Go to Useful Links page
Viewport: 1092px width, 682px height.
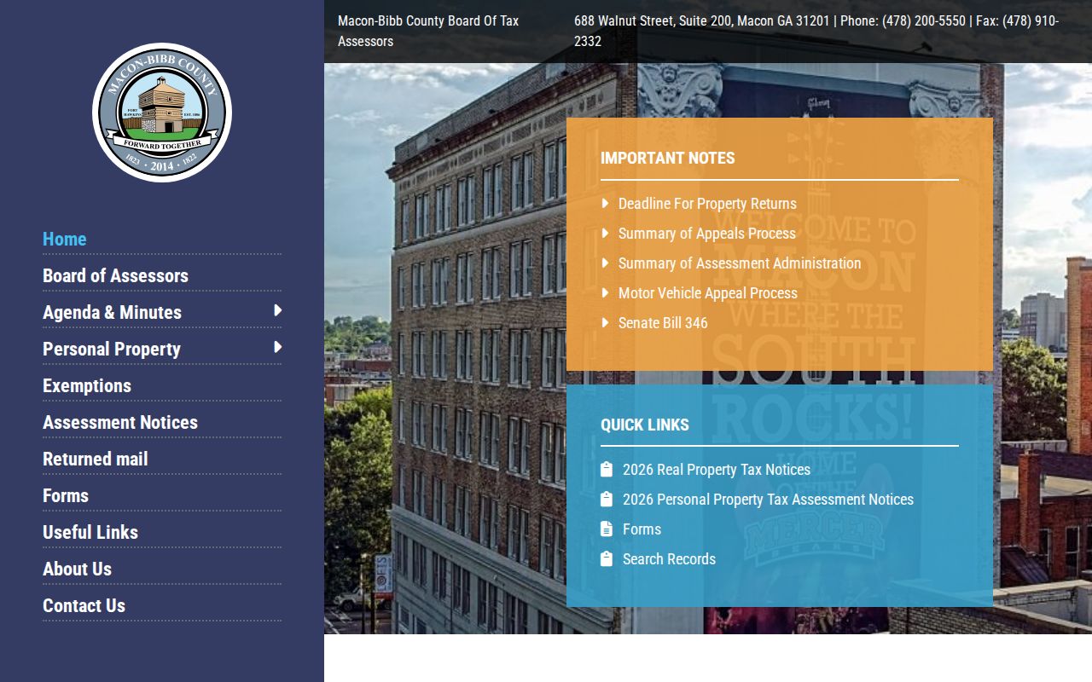point(90,533)
